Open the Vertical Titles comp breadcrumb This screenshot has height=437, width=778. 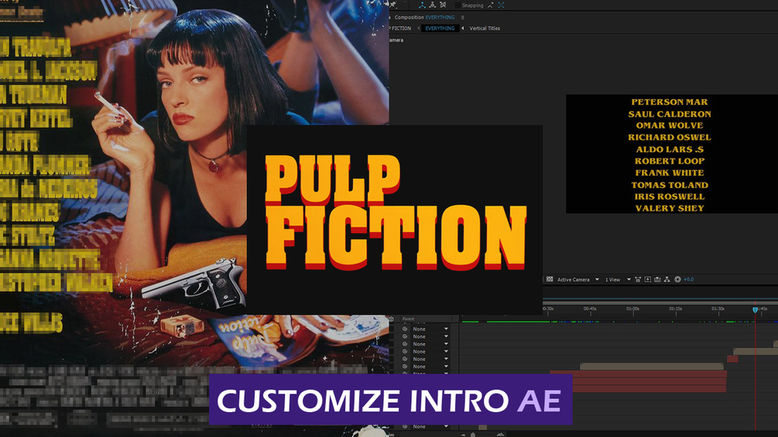(x=485, y=29)
